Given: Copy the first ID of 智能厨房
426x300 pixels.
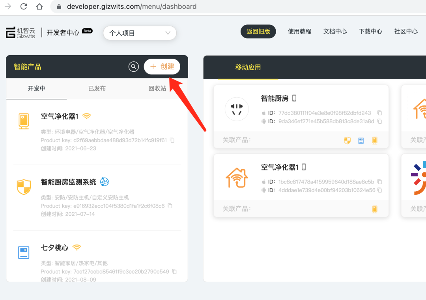Looking at the screenshot, I should click(x=379, y=113).
